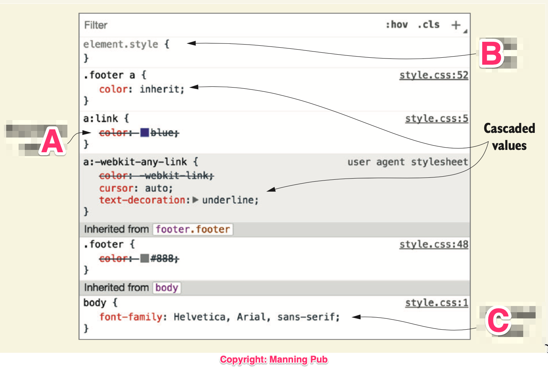This screenshot has height=368, width=548.
Task: Click the blue color swatch in a:link rule
Action: 144,132
